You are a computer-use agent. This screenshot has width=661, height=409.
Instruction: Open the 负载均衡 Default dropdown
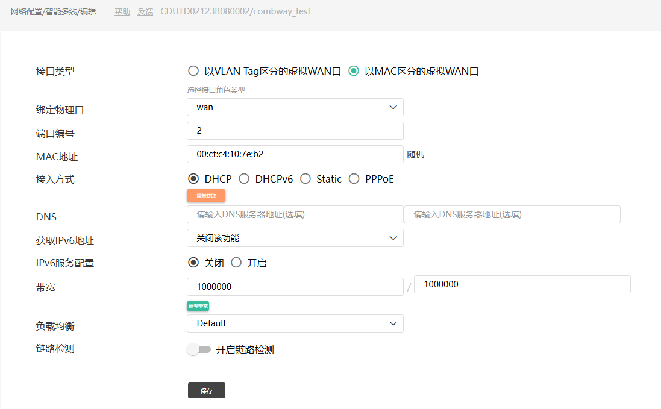point(295,323)
